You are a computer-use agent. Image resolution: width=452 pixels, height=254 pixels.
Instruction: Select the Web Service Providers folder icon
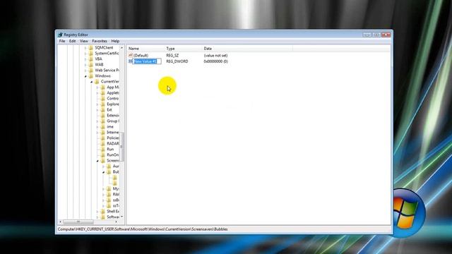91,70
